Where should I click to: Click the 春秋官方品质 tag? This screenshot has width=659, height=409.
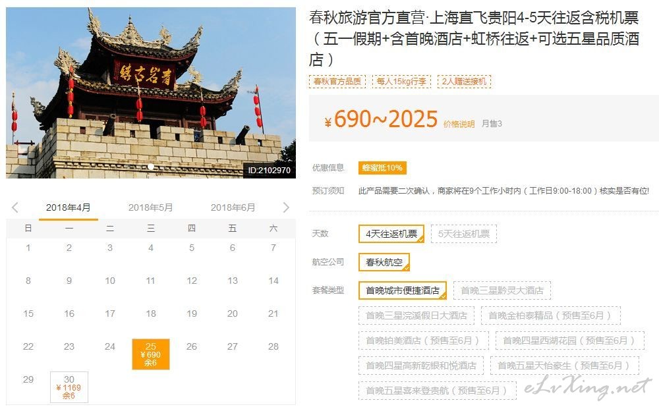point(337,82)
